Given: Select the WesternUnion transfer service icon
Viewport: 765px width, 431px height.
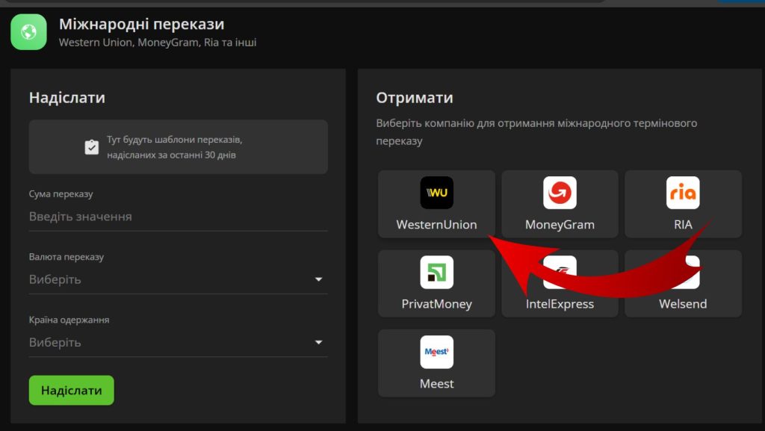Looking at the screenshot, I should coord(436,193).
